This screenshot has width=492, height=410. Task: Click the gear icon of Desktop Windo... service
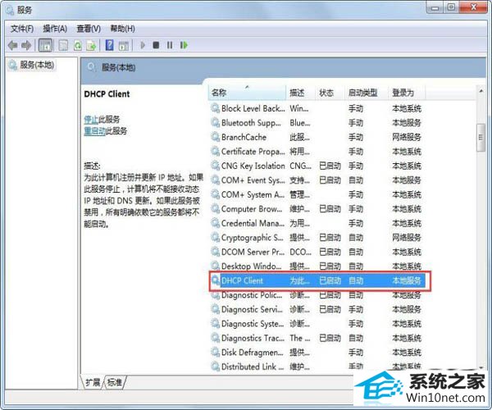(215, 266)
